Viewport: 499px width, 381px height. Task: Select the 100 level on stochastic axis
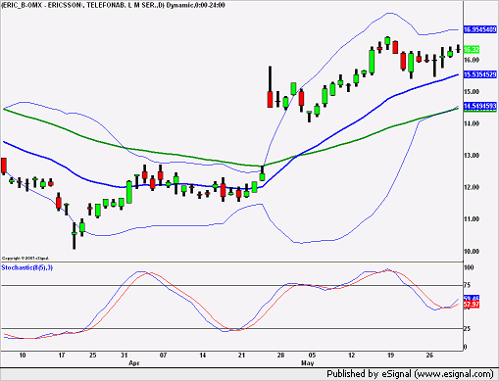(x=469, y=267)
